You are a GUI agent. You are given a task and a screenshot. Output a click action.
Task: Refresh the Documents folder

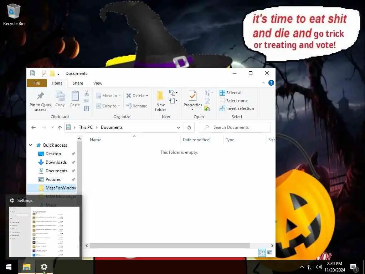(189, 127)
